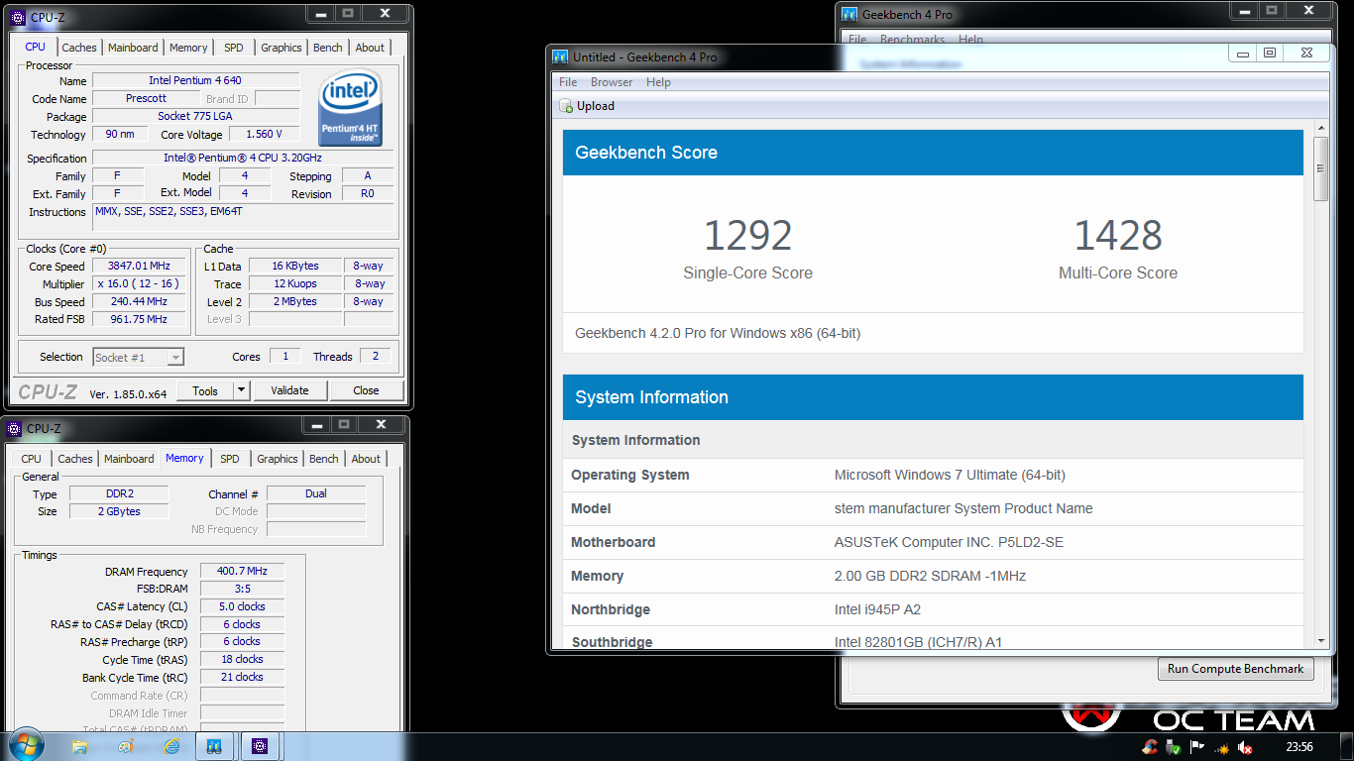Viewport: 1354px width, 761px height.
Task: Select Bench tab in CPU-Z Processor window
Action: click(x=328, y=48)
